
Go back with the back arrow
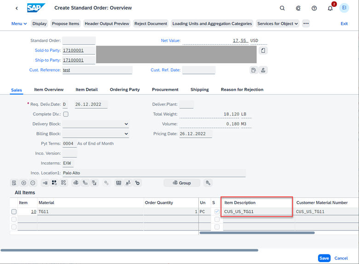[17, 8]
